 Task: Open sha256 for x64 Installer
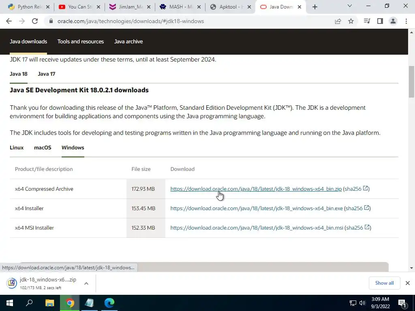(x=357, y=209)
